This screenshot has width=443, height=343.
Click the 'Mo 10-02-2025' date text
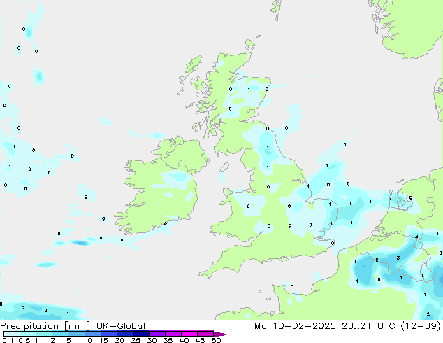tap(295, 326)
